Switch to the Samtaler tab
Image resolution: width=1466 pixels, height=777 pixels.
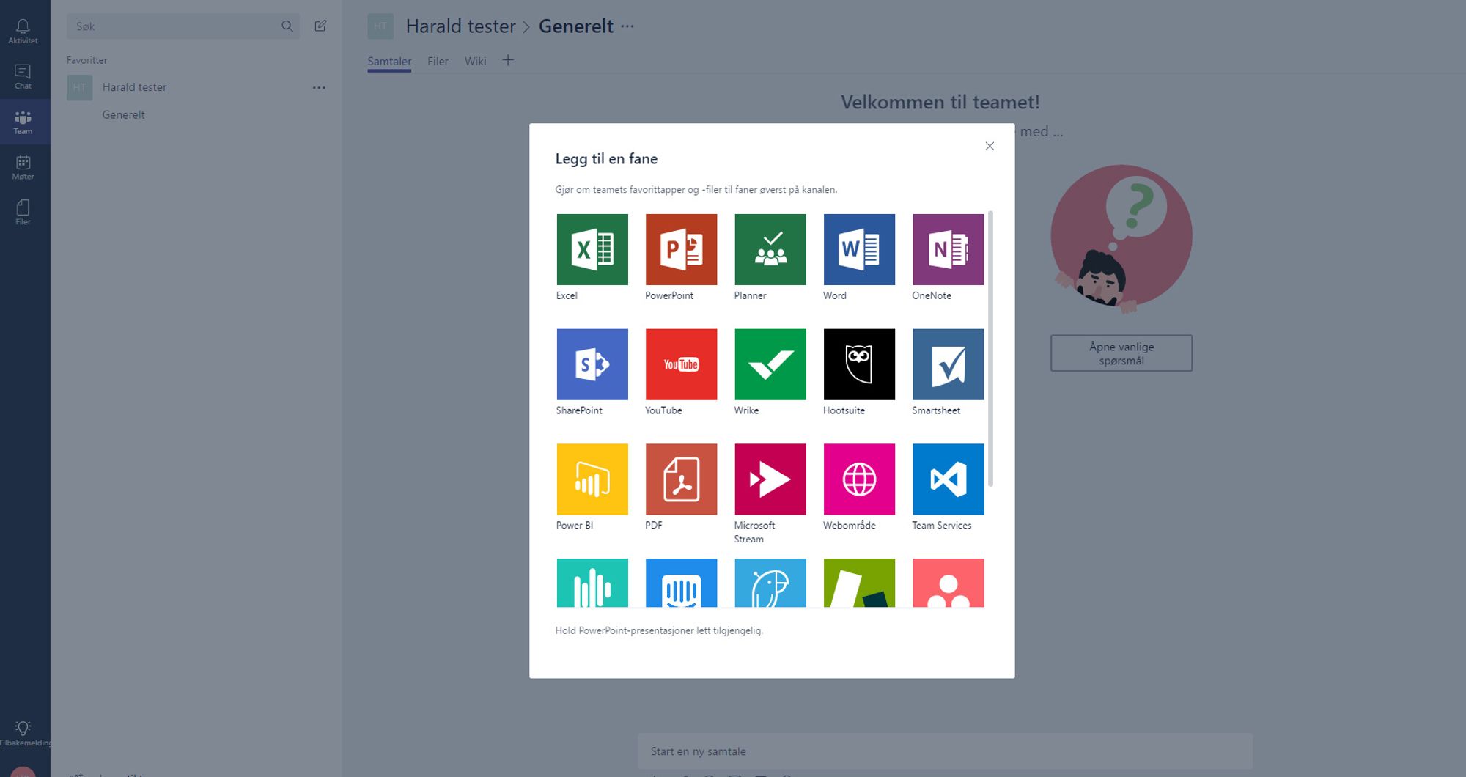click(x=389, y=62)
